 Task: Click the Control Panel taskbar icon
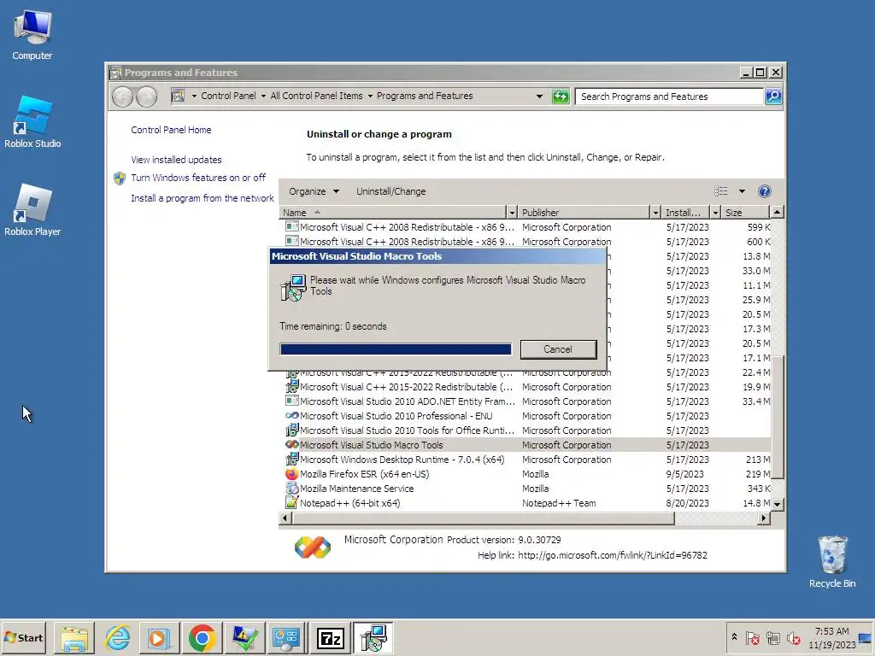click(x=287, y=637)
